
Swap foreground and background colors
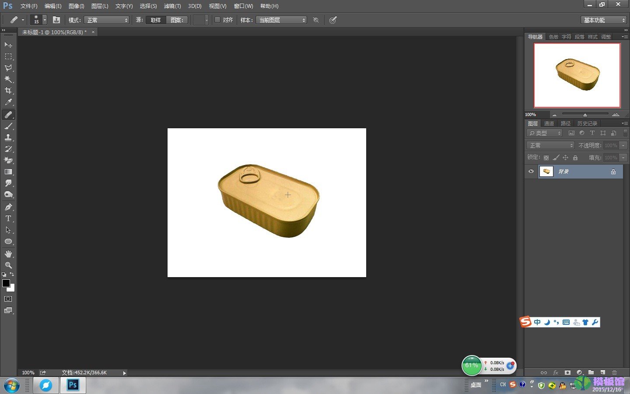pos(12,274)
